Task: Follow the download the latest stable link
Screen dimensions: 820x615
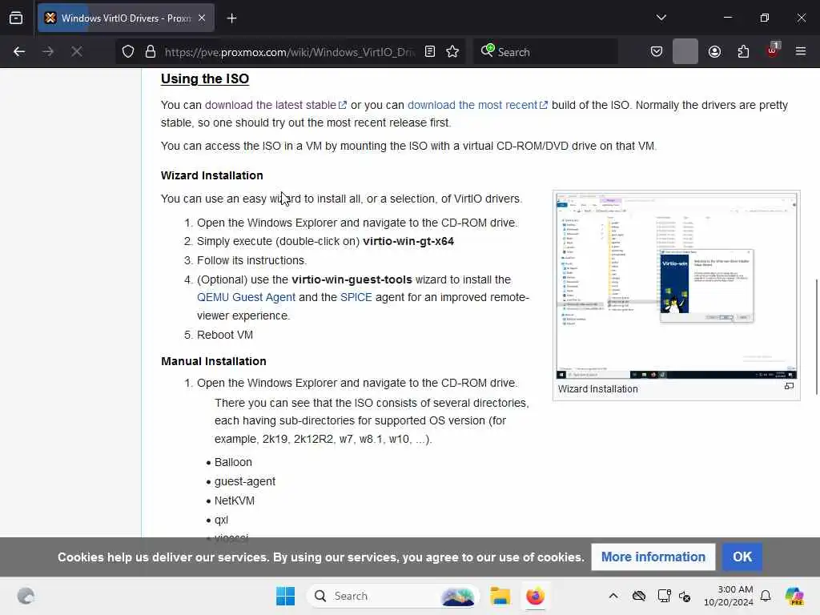Action: click(275, 105)
